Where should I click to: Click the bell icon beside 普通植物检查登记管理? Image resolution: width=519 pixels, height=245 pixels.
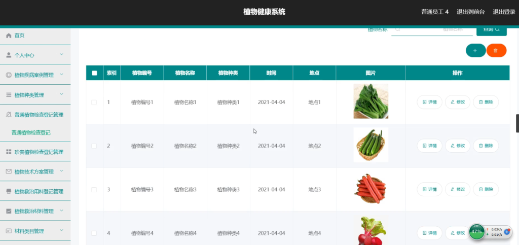9,115
